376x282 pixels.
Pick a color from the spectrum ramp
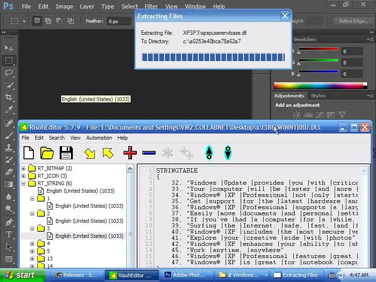320,86
